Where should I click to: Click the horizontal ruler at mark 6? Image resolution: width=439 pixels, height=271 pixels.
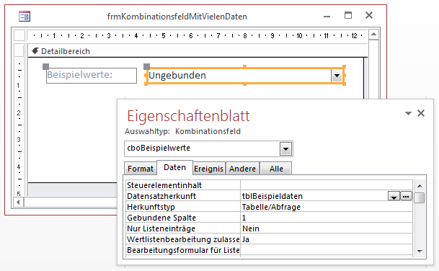coord(190,36)
